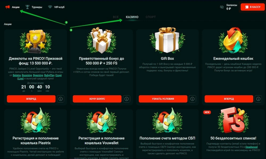Open the RubyPlay provider link
This screenshot has width=266, height=159.
[49, 75]
